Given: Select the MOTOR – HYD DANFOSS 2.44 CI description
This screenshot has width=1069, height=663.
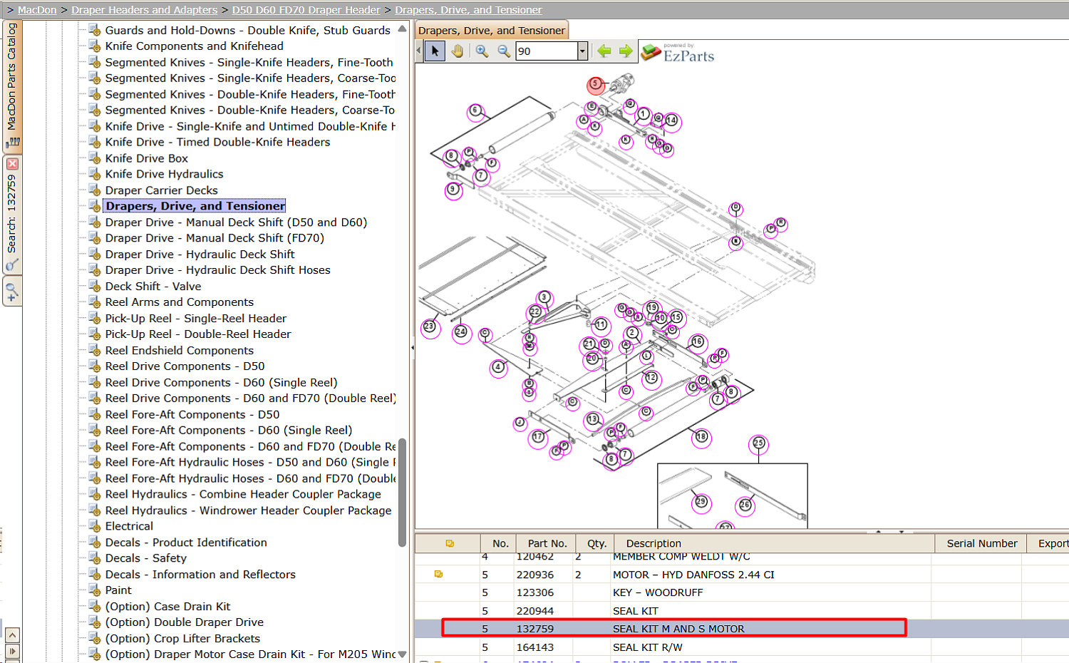Looking at the screenshot, I should point(693,575).
